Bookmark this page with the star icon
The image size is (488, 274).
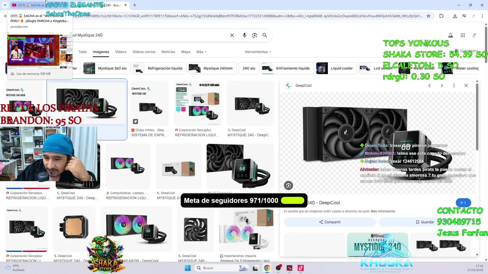coord(429,16)
